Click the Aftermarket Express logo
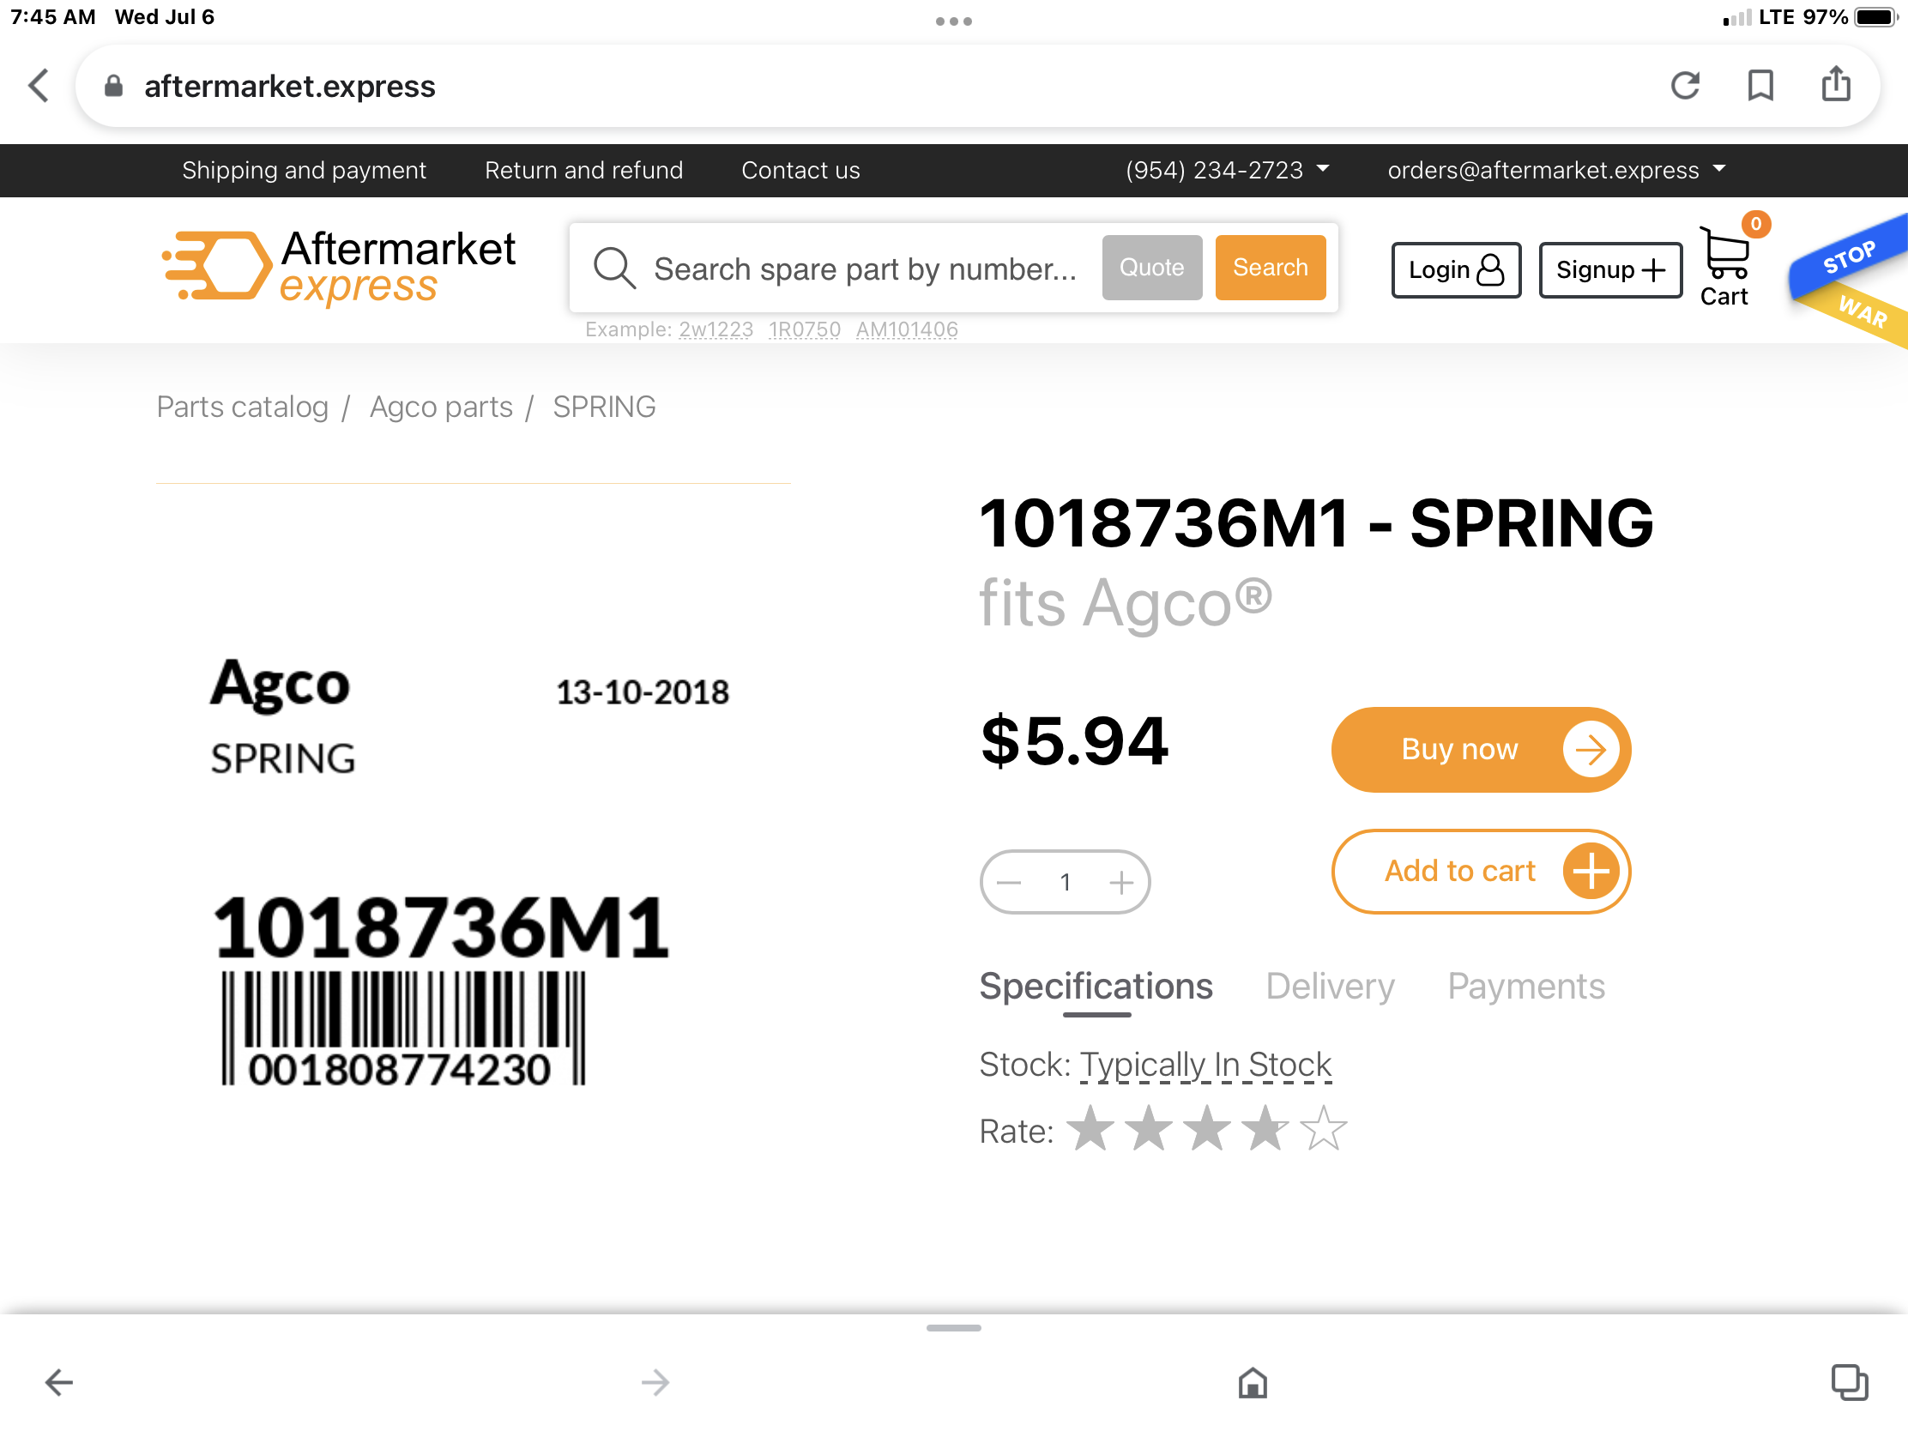The height and width of the screenshot is (1431, 1908). tap(339, 268)
